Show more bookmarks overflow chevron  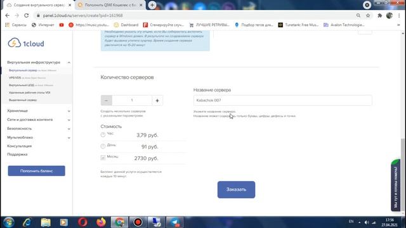[x=398, y=25]
